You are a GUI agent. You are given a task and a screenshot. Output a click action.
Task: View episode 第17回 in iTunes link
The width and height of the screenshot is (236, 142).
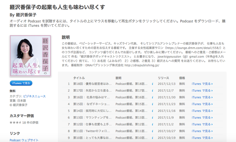[x=202, y=90]
